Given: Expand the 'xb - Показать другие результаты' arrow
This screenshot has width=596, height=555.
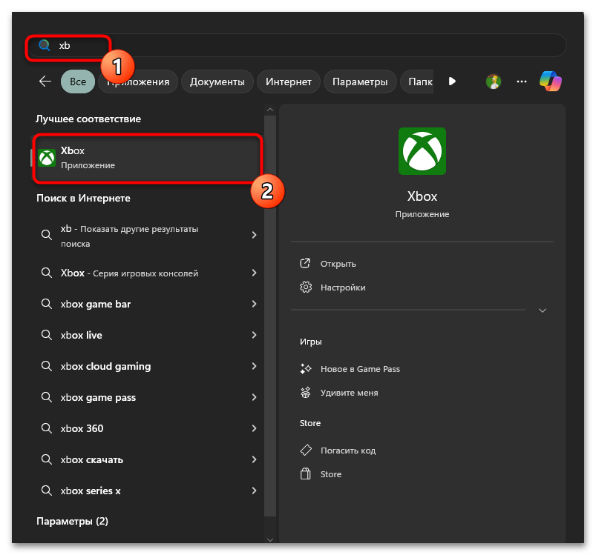Looking at the screenshot, I should 255,235.
